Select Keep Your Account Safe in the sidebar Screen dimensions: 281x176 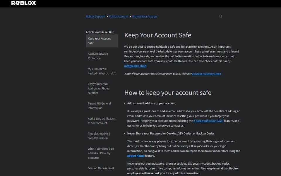point(99,41)
